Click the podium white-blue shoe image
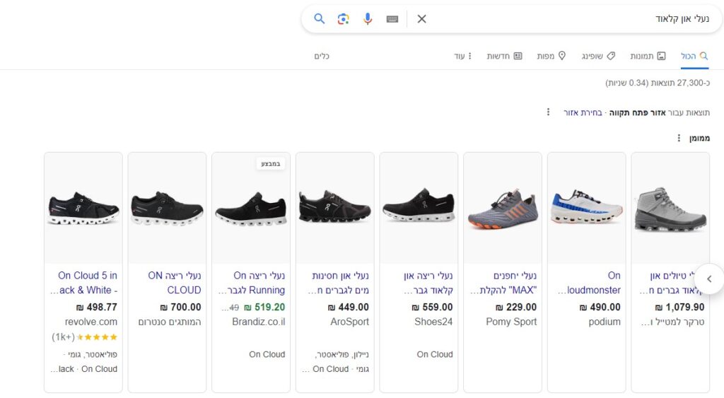 click(587, 209)
